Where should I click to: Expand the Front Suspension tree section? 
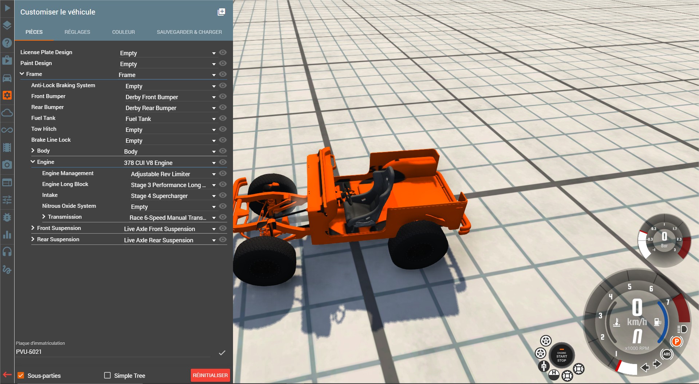point(33,228)
